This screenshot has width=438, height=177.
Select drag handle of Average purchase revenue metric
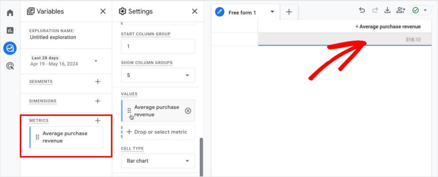[38, 137]
